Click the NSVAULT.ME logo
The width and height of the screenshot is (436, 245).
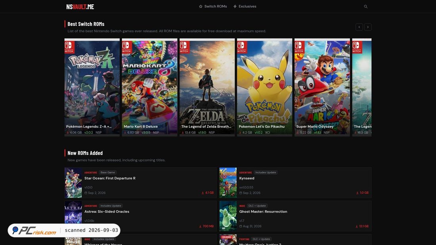[80, 7]
